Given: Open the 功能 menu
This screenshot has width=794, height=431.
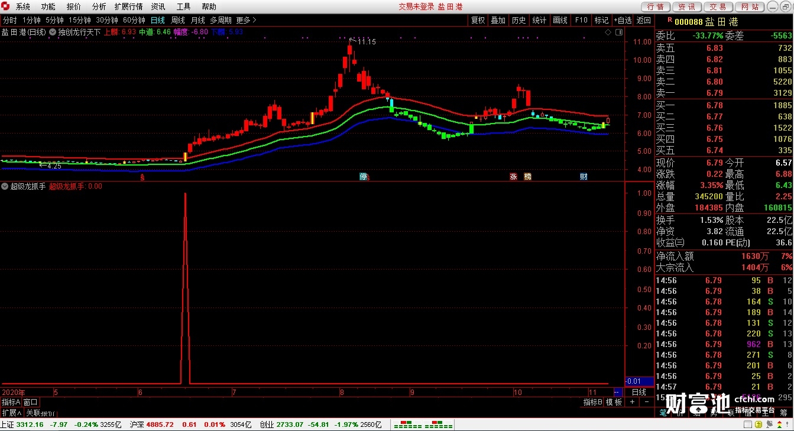Looking at the screenshot, I should tap(48, 7).
